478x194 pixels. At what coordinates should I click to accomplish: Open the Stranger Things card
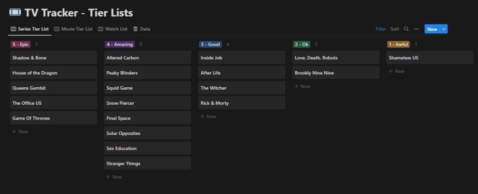[147, 164]
